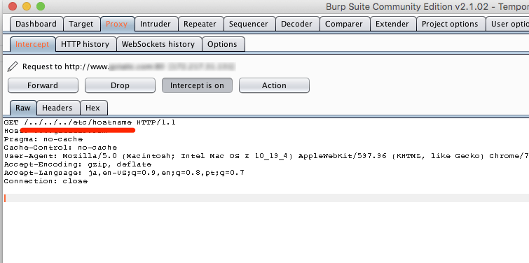Switch to the Decoder tab
This screenshot has width=529, height=263.
click(x=297, y=24)
